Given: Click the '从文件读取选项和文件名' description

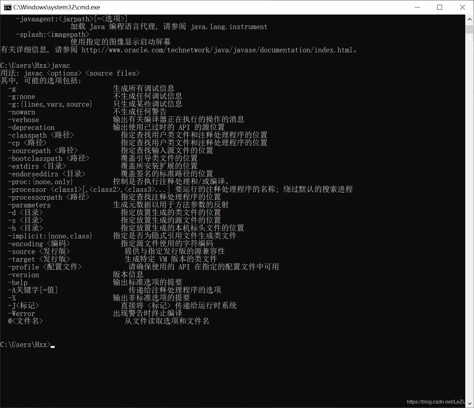Looking at the screenshot, I should pos(167,321).
